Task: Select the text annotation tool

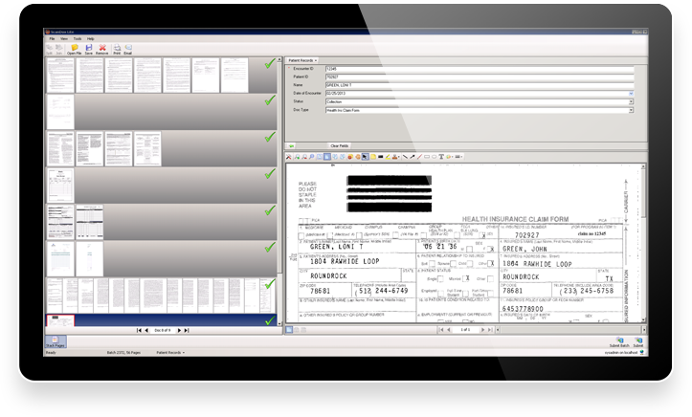Action: 441,156
